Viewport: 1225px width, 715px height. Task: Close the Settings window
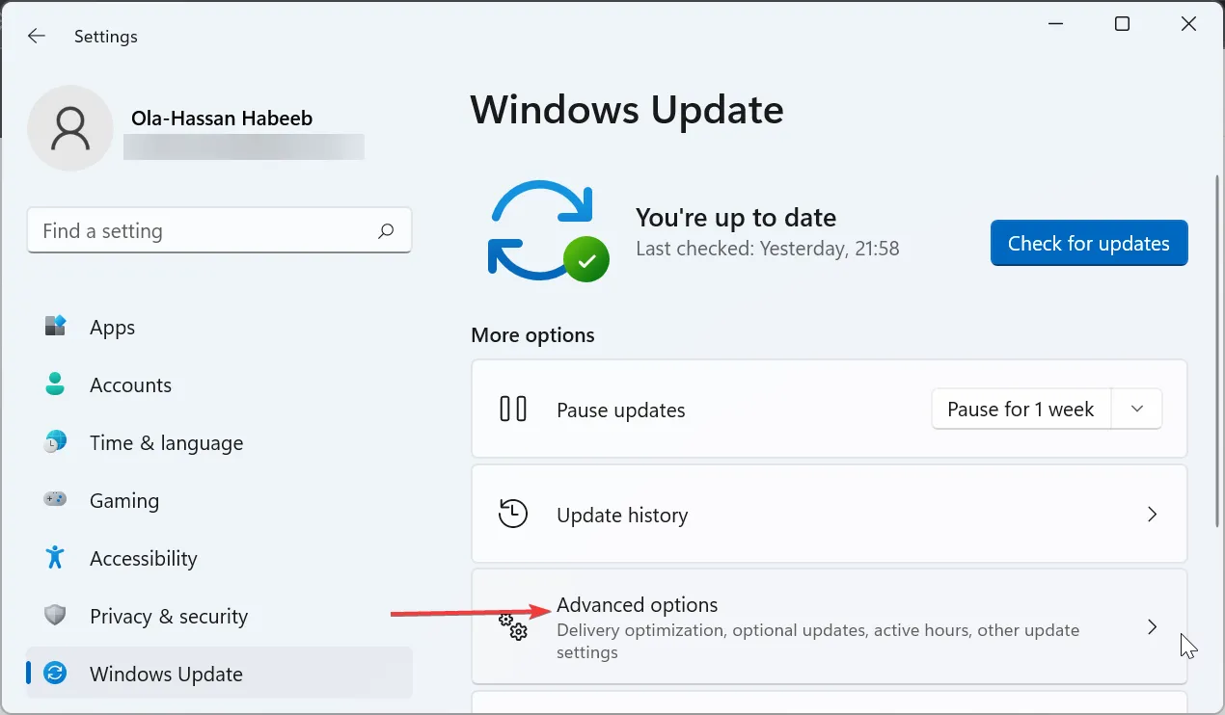[1188, 24]
